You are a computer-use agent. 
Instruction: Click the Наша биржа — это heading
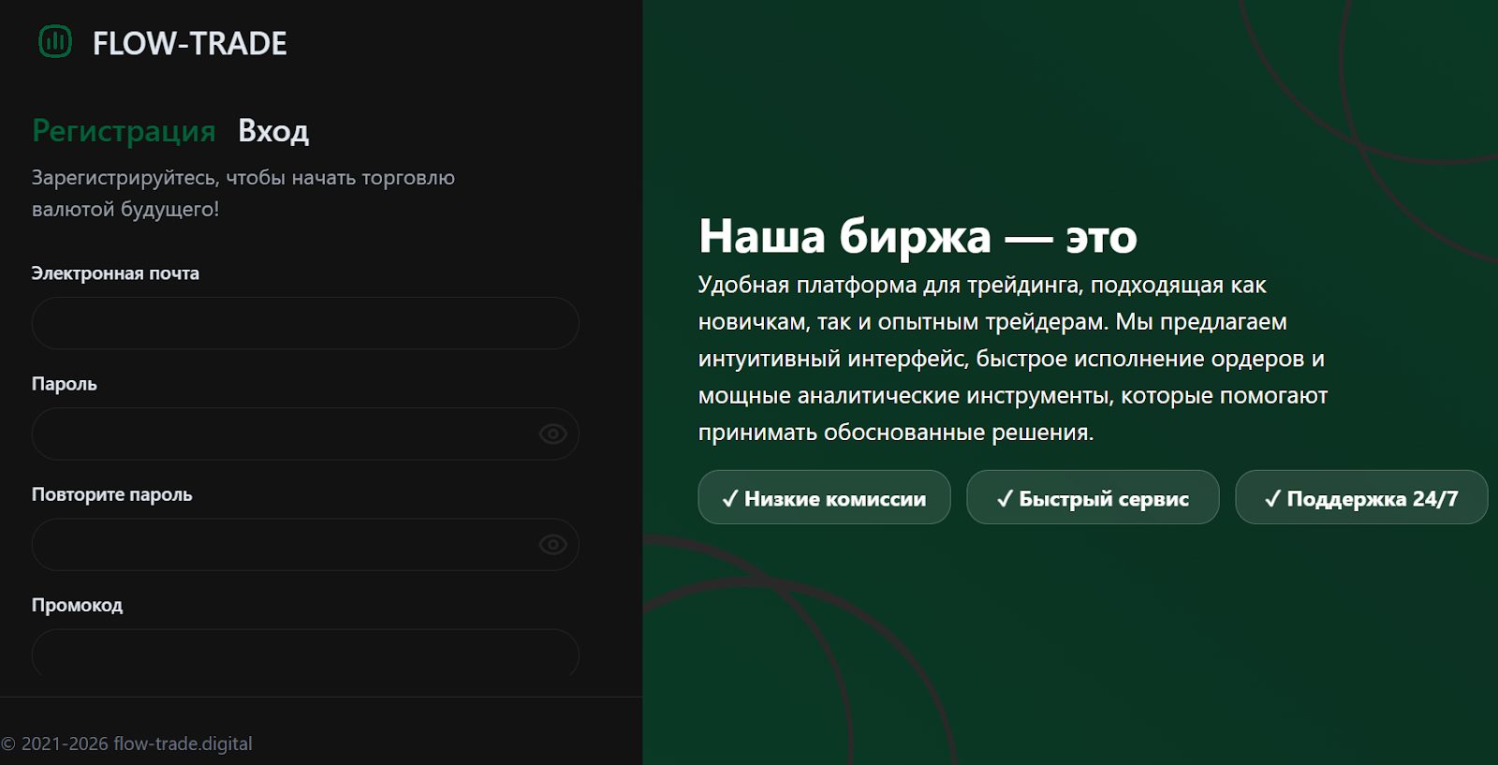tap(918, 236)
